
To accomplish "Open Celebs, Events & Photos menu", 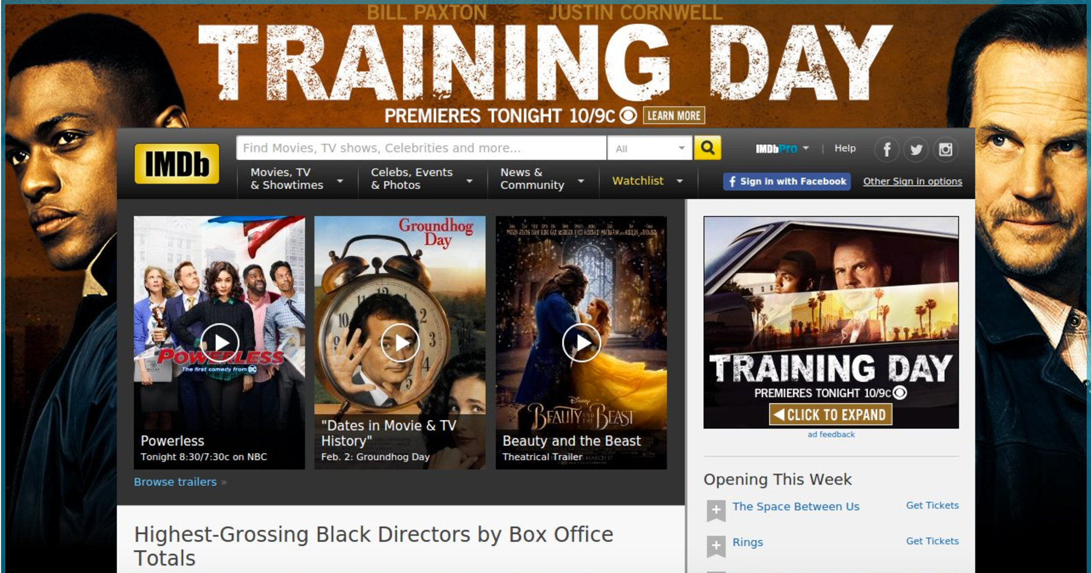I will [x=421, y=179].
